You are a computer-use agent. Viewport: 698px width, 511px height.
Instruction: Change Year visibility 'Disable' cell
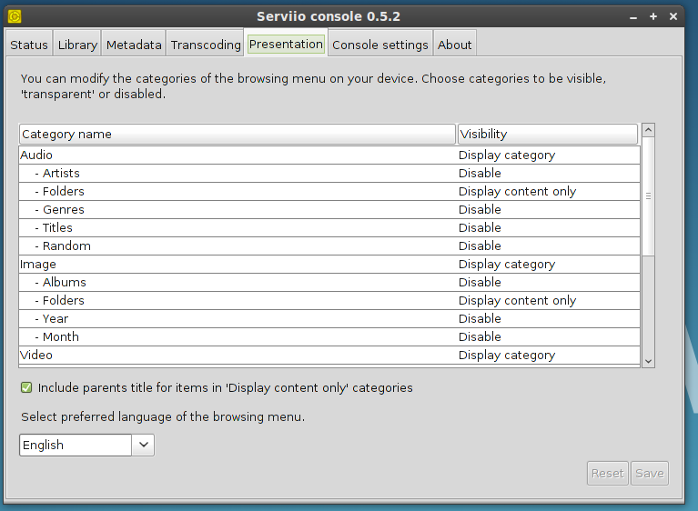point(549,319)
